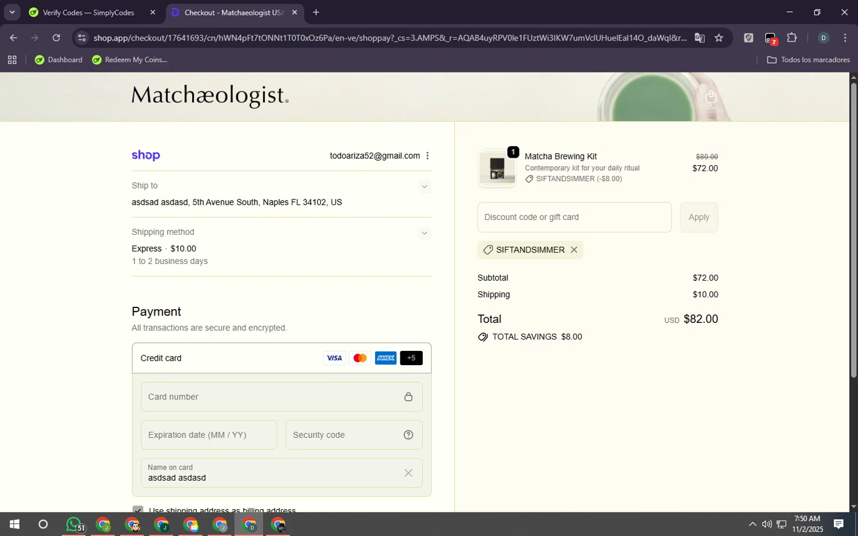
Task: Open the volume control in tray
Action: (766, 524)
